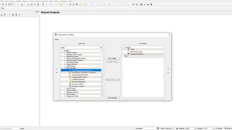This screenshot has width=232, height=130.
Task: Click the Rename Toolbar button
Action: [x=112, y=62]
